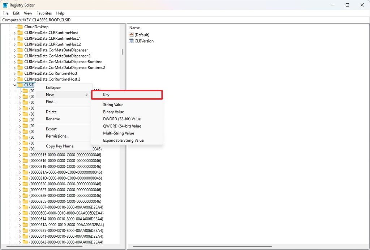Select DWORD (32-bit) Value from New submenu

(x=122, y=118)
